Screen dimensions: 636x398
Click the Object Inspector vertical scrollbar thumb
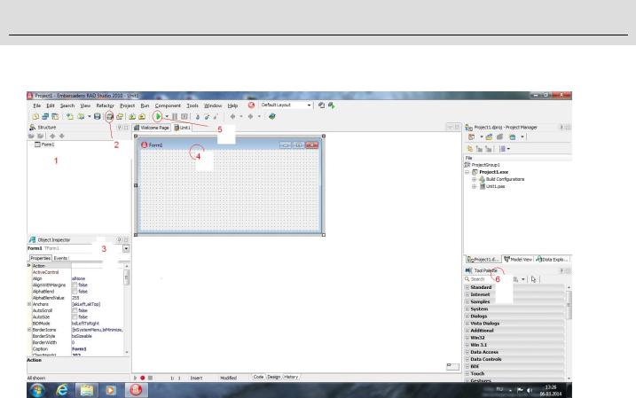(127, 277)
